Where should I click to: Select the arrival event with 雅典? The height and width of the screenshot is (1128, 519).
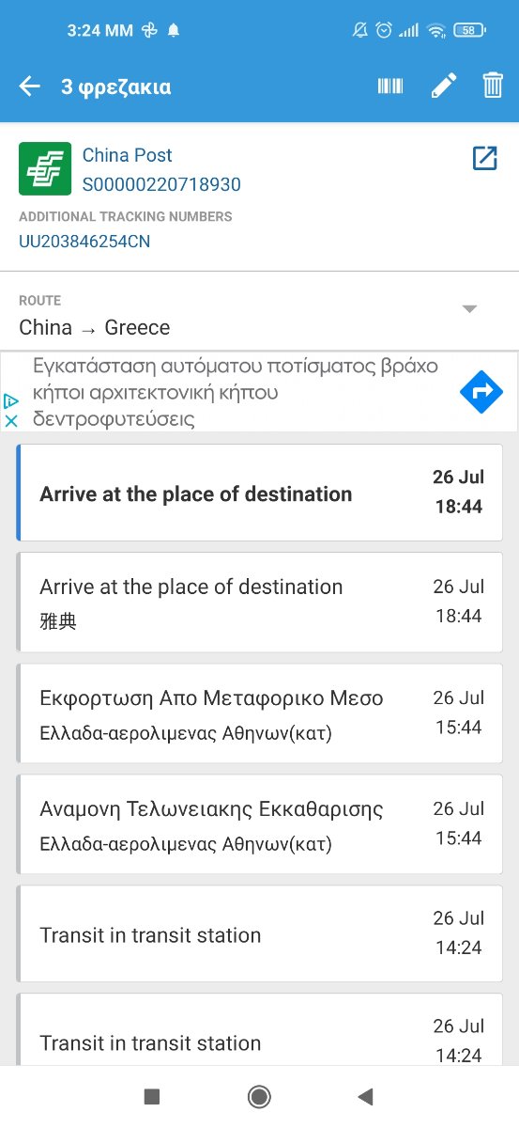tap(259, 603)
